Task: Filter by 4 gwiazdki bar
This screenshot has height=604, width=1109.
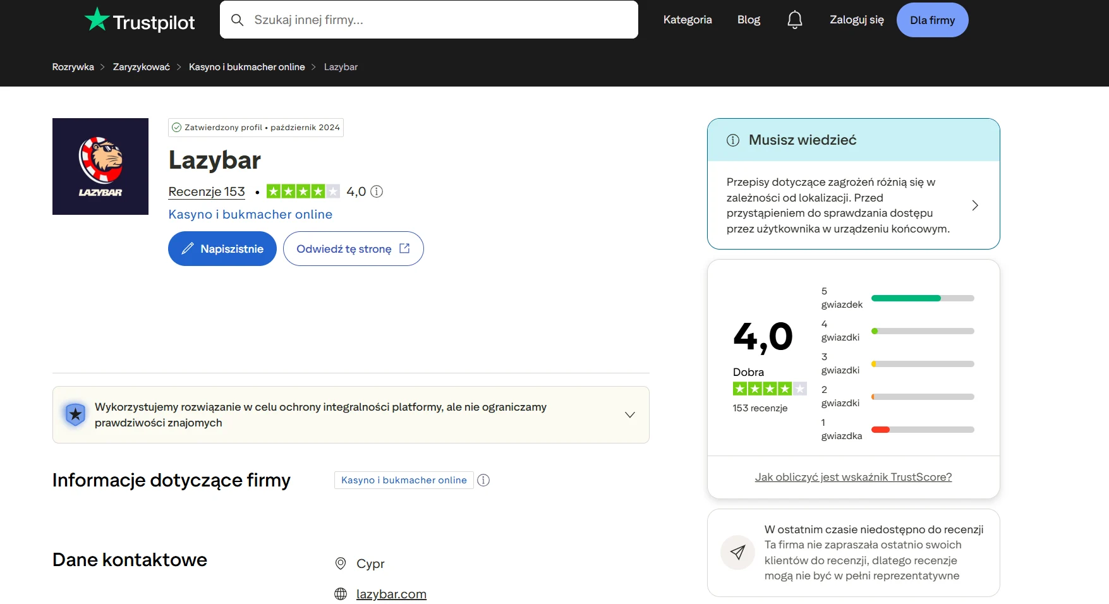Action: pyautogui.click(x=923, y=331)
